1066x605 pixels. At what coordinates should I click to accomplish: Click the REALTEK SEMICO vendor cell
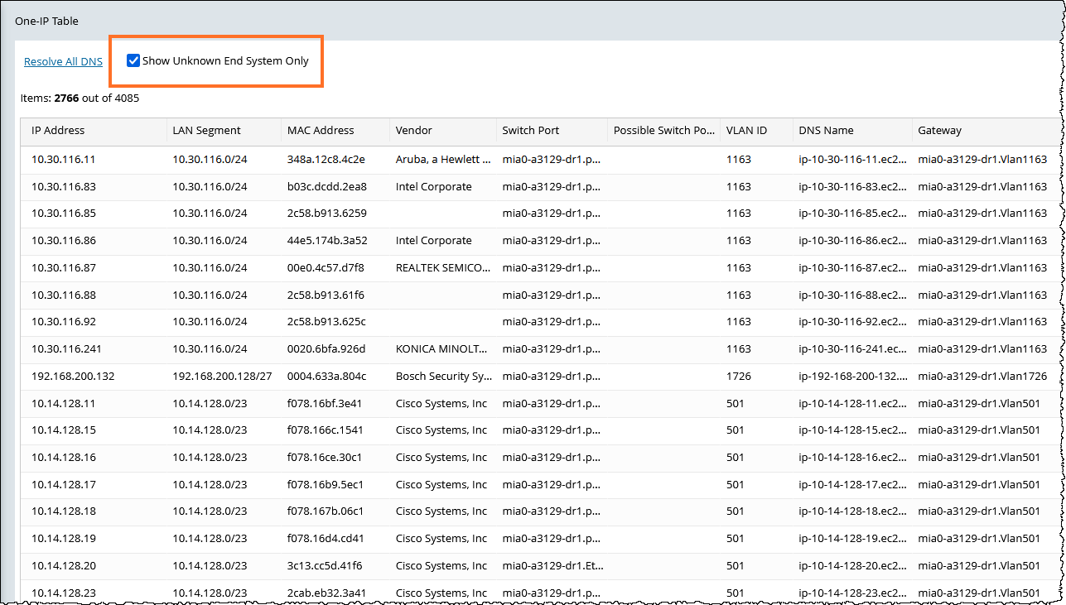[443, 268]
